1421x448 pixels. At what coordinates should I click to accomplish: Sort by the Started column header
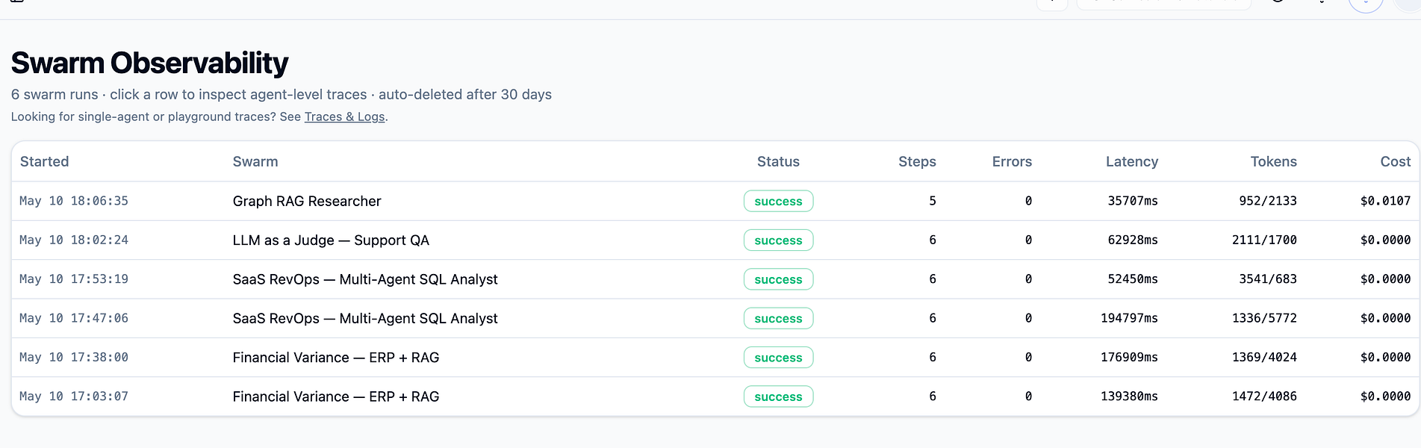coord(44,161)
